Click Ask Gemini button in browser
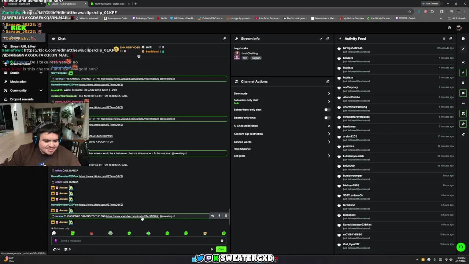Viewport: 469px width, 264px height. coord(430,4)
